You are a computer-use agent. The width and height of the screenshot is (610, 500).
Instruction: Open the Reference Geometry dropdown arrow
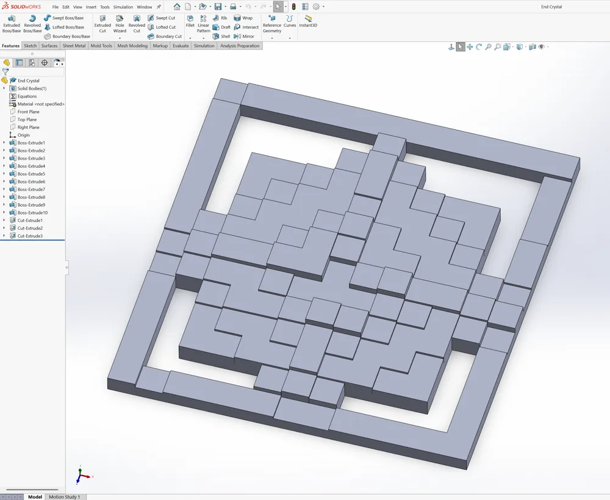(272, 38)
